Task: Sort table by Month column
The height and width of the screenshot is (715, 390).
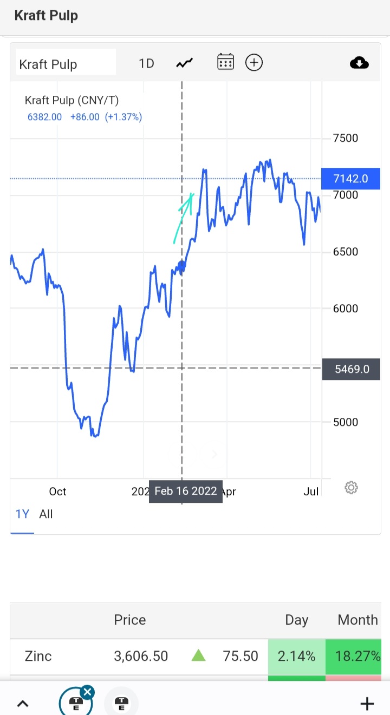Action: pos(357,620)
